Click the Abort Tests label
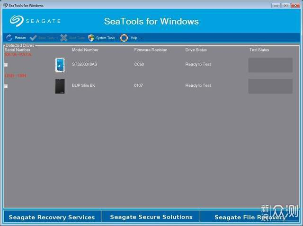The height and width of the screenshot is (226, 303). point(77,38)
